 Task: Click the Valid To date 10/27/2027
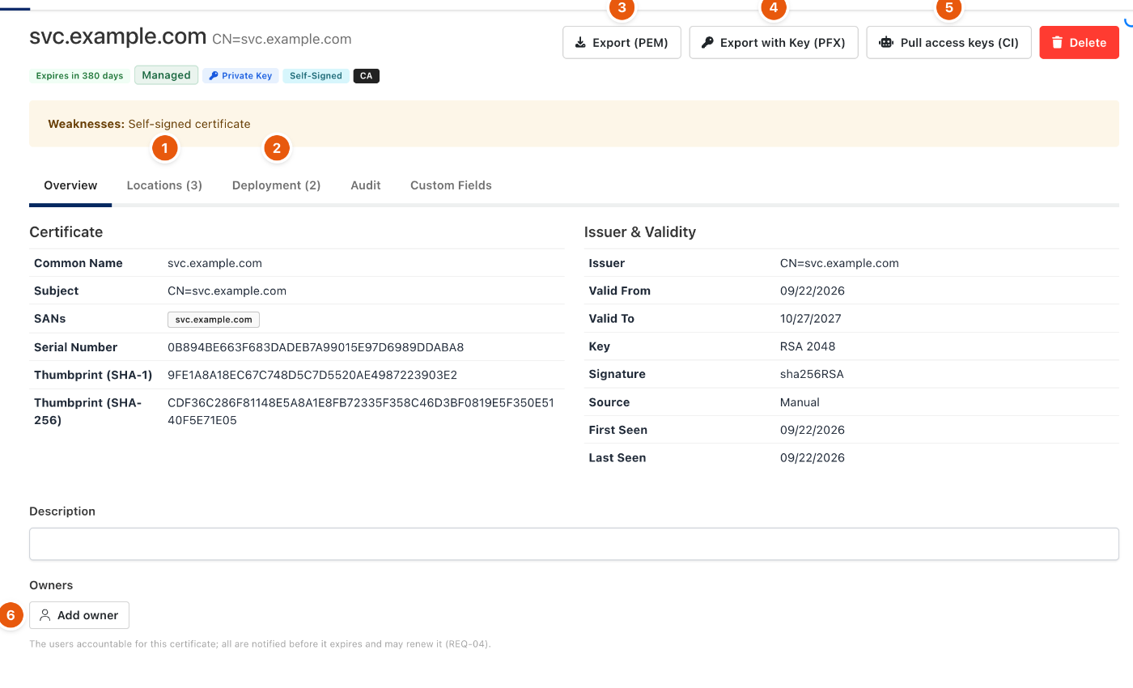coord(811,318)
